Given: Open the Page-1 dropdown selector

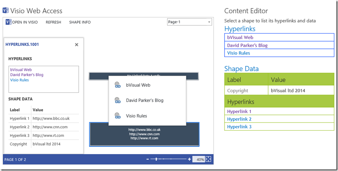Looking at the screenshot, I should click(189, 22).
